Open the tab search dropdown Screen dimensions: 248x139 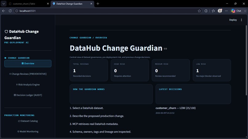tap(3, 4)
